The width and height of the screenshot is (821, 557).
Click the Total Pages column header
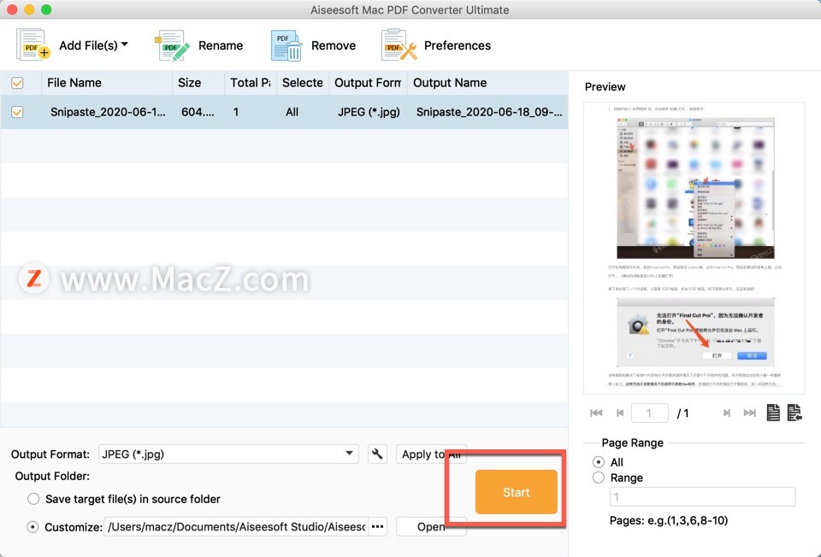pos(251,83)
